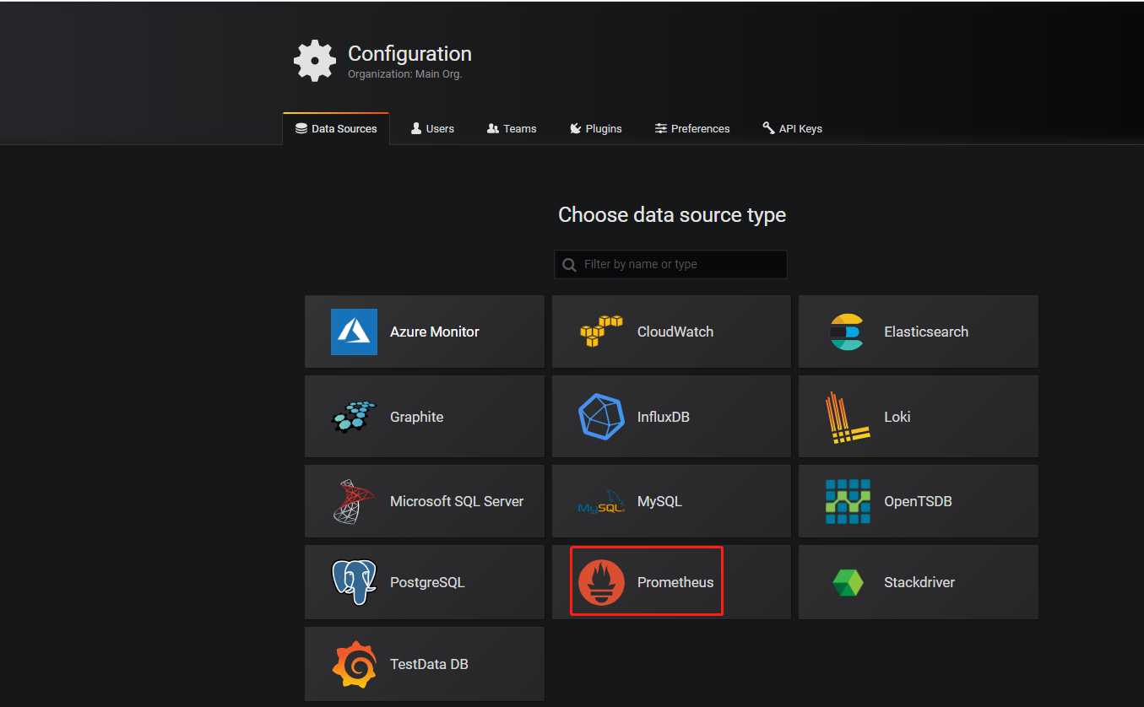Switch to the Users tab
1144x707 pixels.
coord(432,129)
